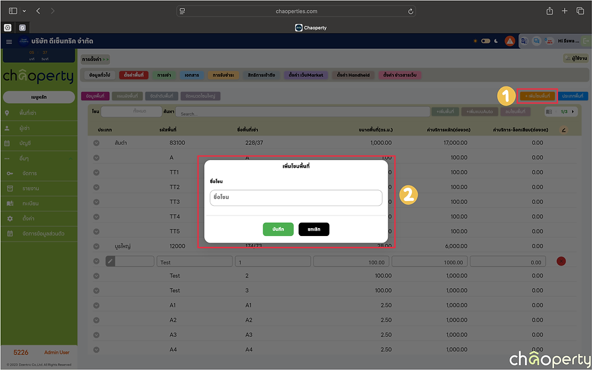Expand the 12000 row chevron
The height and width of the screenshot is (370, 592).
(96, 246)
